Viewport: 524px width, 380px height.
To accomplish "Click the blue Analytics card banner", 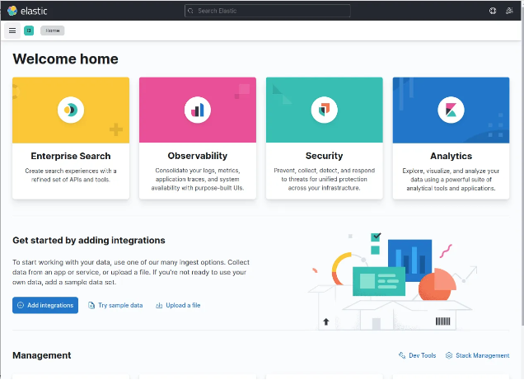I will tap(451, 110).
